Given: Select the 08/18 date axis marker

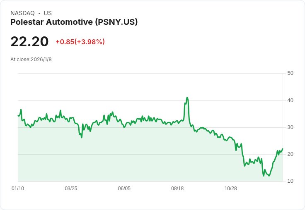Looking at the screenshot, I should click(x=177, y=189).
